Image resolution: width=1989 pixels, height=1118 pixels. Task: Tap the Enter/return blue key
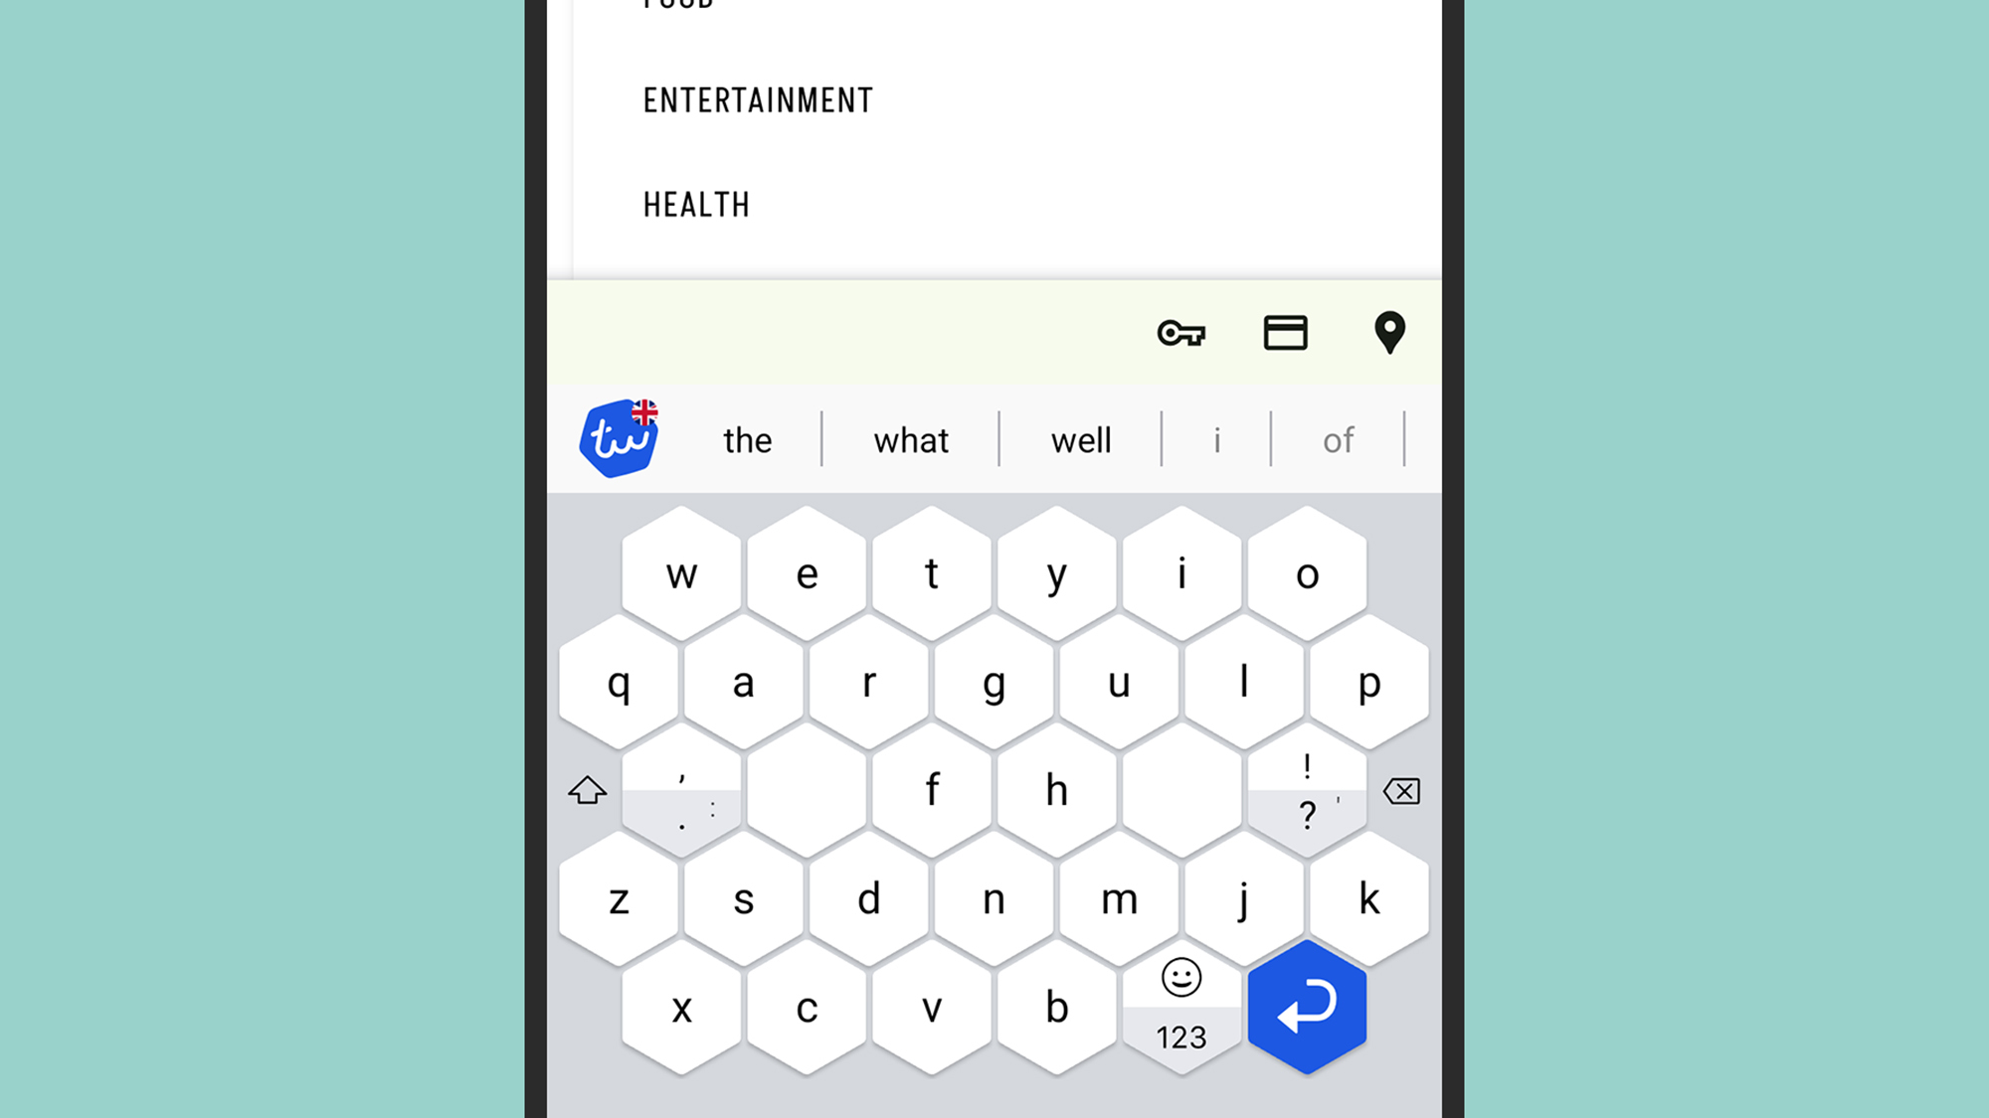(x=1303, y=1009)
